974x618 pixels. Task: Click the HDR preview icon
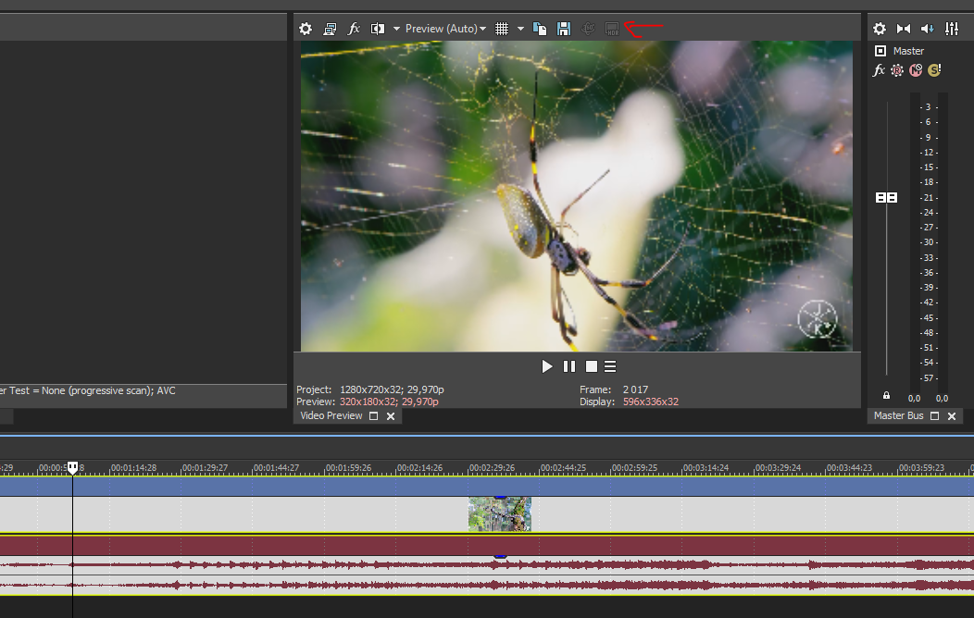pos(612,29)
